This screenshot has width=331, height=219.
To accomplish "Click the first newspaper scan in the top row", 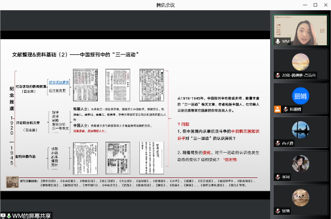I will [85, 85].
